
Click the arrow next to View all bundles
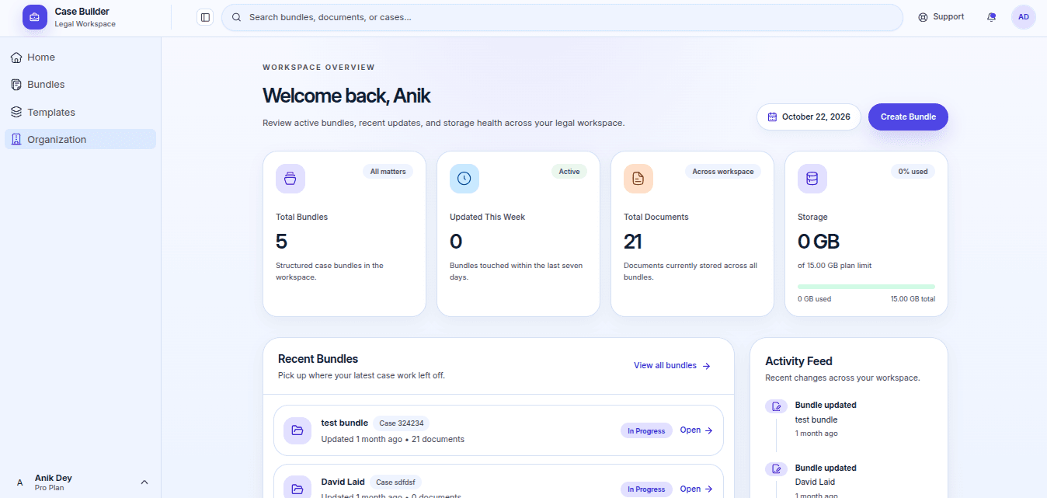(x=706, y=366)
